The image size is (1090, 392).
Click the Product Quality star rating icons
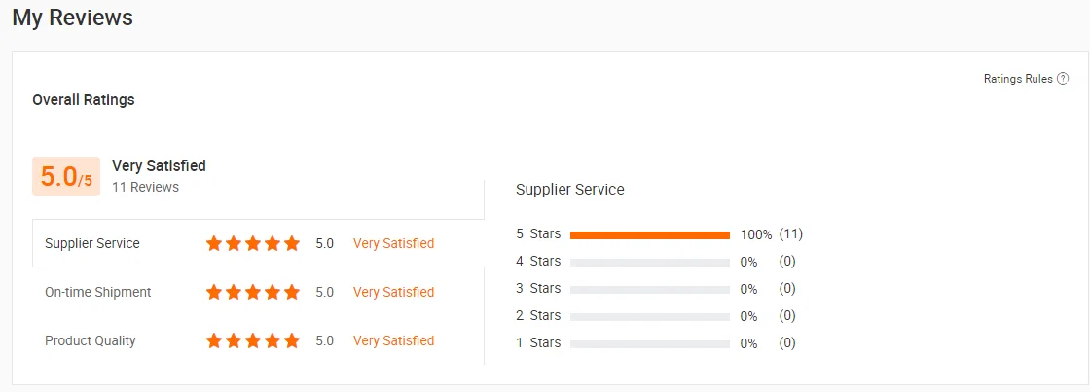(x=253, y=340)
